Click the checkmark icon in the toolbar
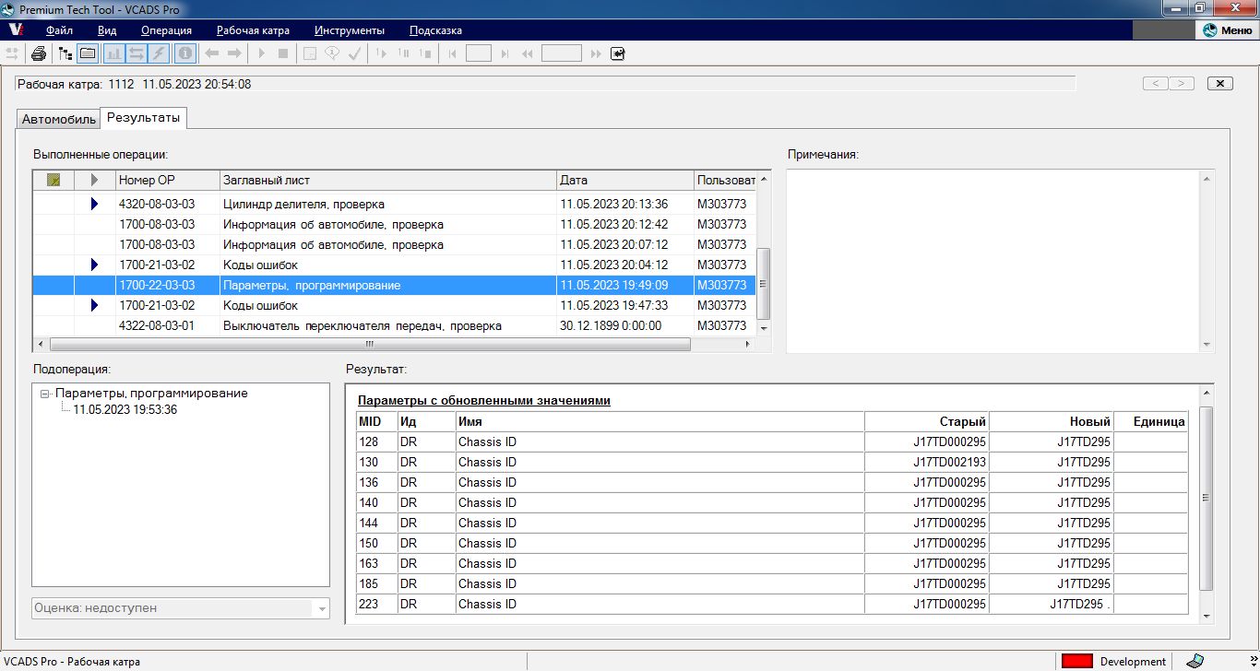Image resolution: width=1260 pixels, height=671 pixels. pos(354,53)
